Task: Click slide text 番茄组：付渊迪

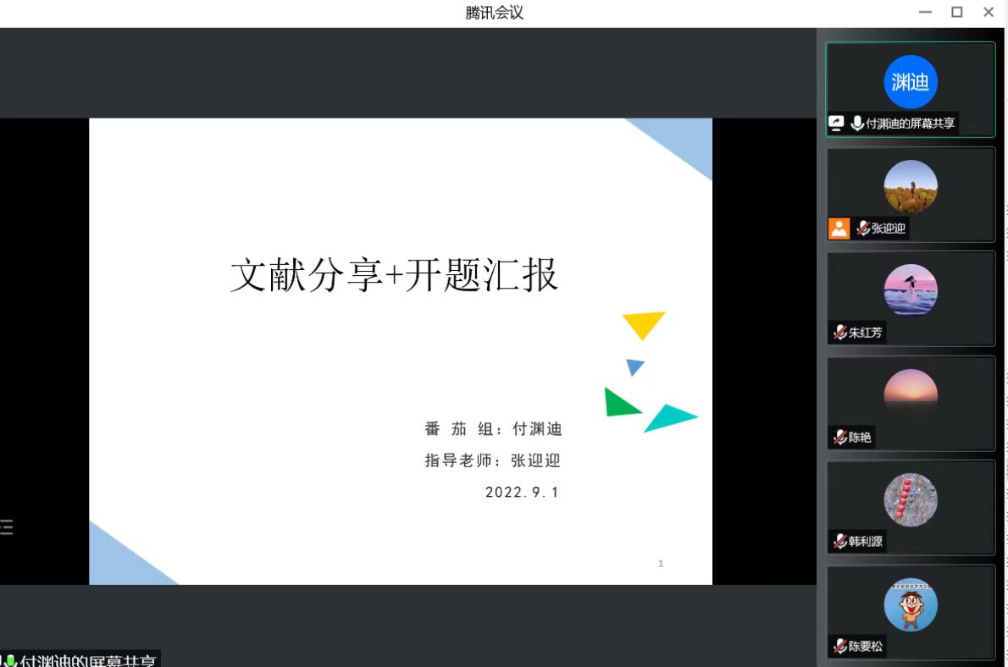Action: (x=493, y=428)
